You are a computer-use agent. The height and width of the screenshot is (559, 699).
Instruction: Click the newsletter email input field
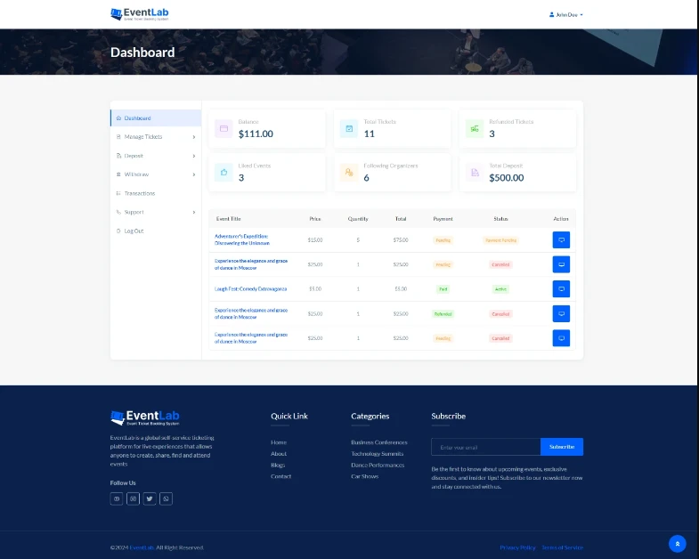[485, 447]
